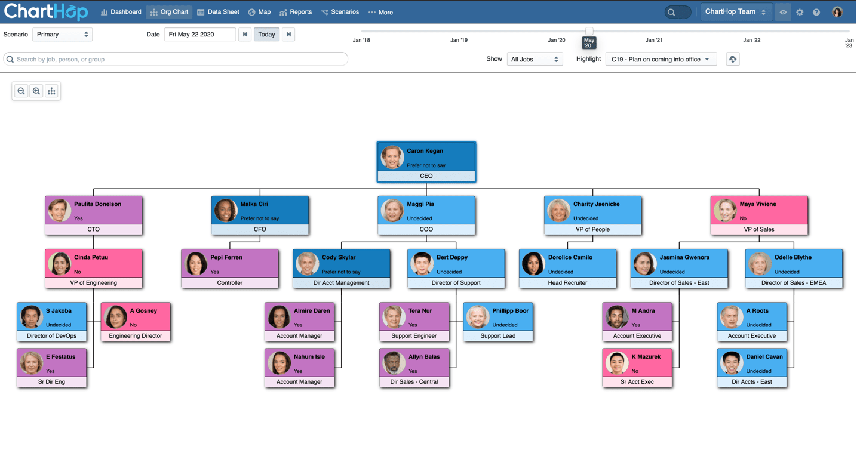860x459 pixels.
Task: Toggle the eye view mode icon
Action: [x=783, y=12]
